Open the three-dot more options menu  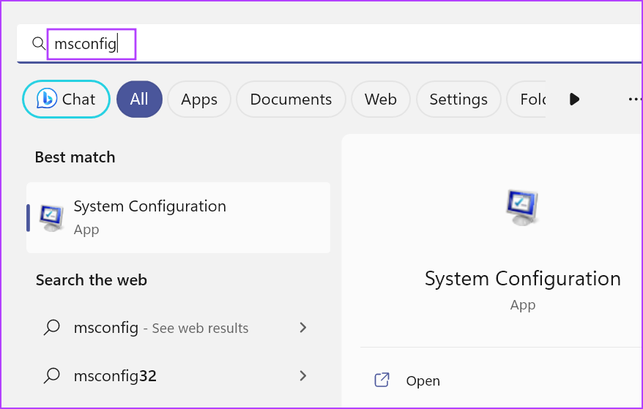pos(635,100)
